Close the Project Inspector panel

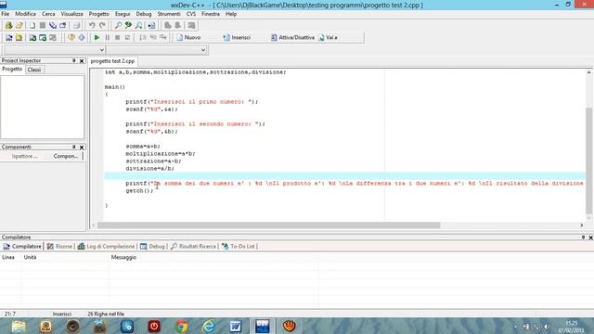82,60
